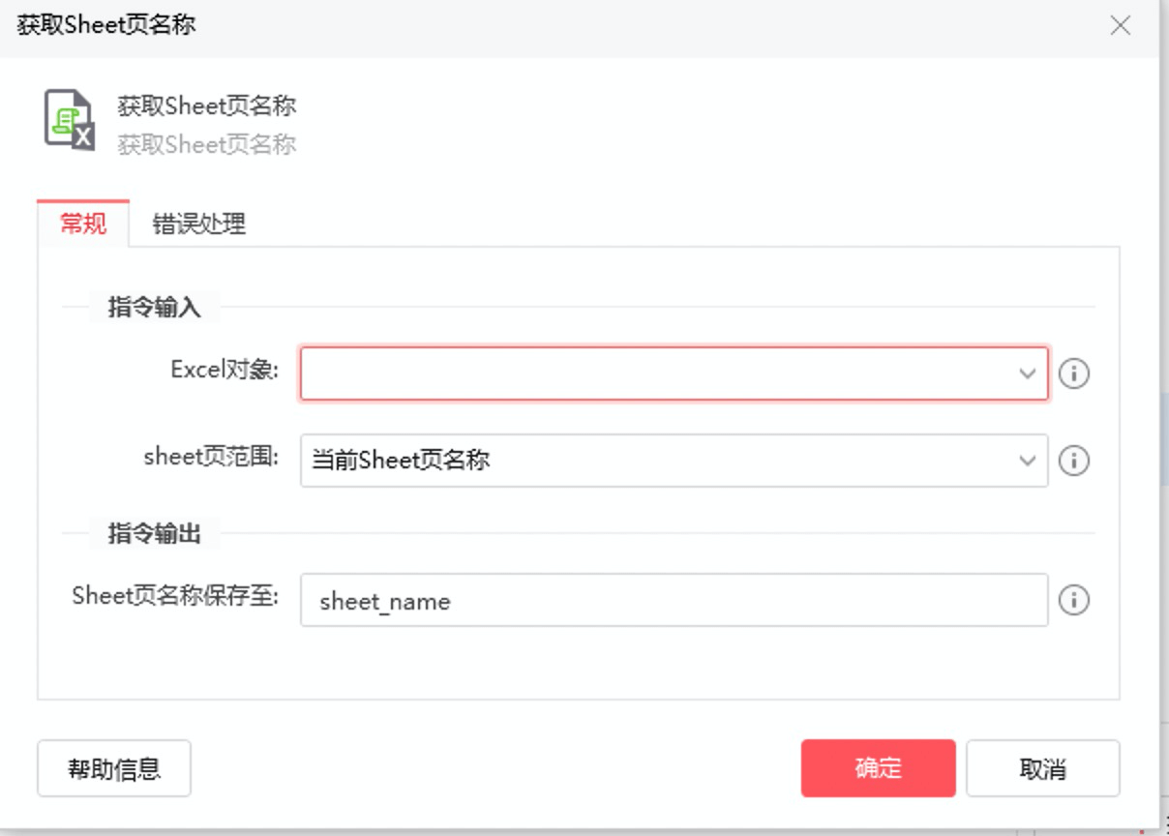This screenshot has height=836, width=1169.
Task: Expand the Excel对象 dropdown arrow
Action: tap(1028, 373)
